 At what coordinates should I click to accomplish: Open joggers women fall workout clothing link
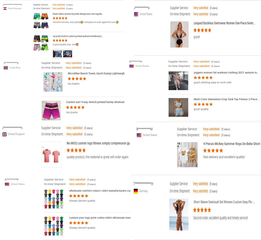pos(226,73)
